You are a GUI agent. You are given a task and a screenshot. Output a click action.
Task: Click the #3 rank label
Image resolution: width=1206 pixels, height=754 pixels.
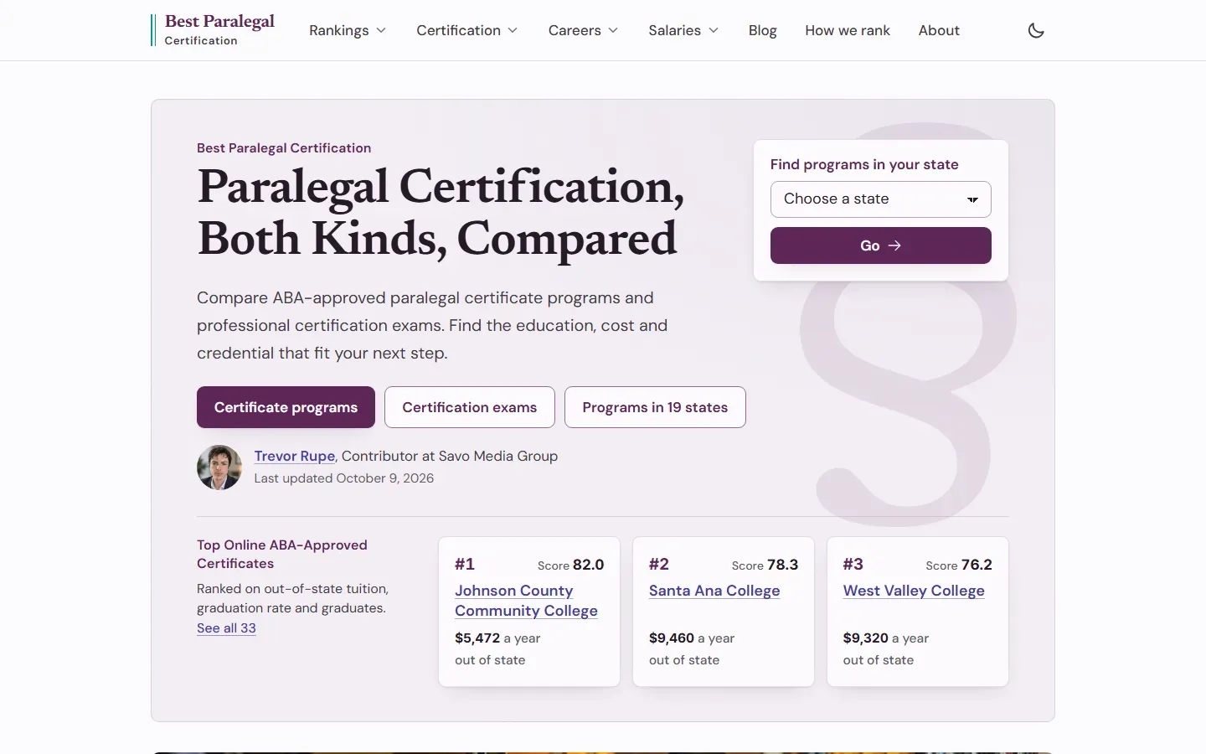pos(853,564)
